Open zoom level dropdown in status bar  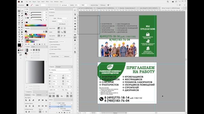click(x=83, y=113)
